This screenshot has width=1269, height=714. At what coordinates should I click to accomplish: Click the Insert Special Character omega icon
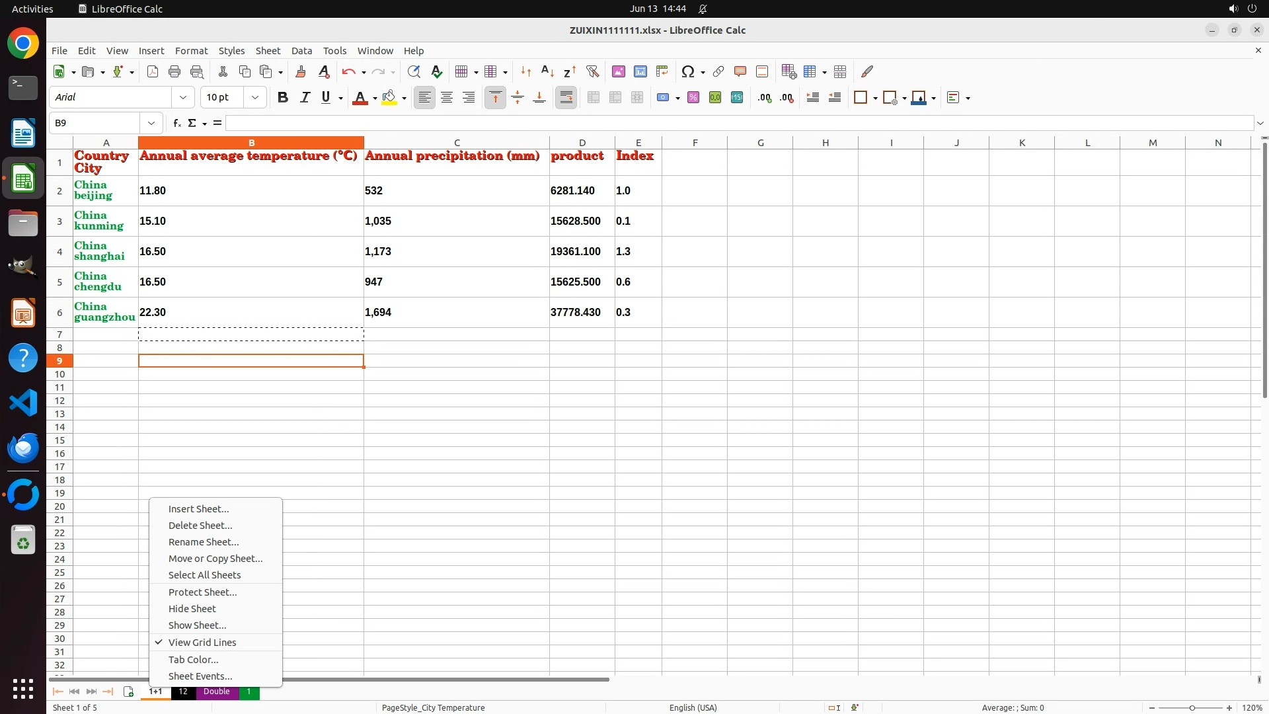[x=687, y=71]
